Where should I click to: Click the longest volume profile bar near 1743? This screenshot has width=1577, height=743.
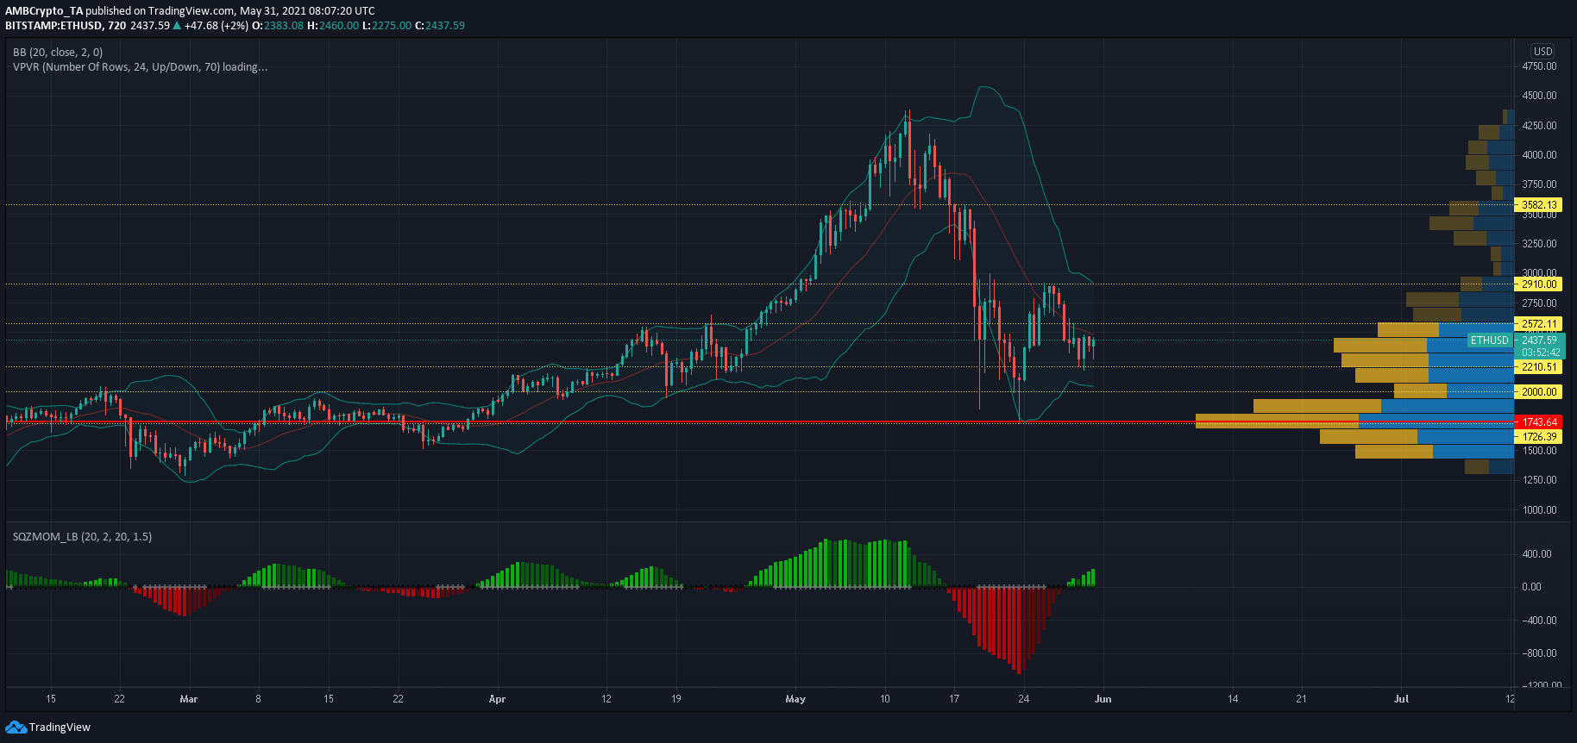tap(1354, 421)
